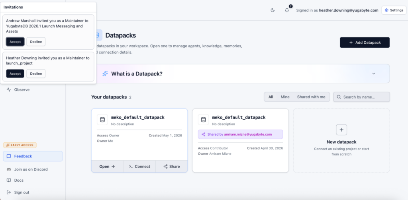This screenshot has height=200, width=408.
Task: Switch to the Mine filter tab
Action: pos(285,97)
